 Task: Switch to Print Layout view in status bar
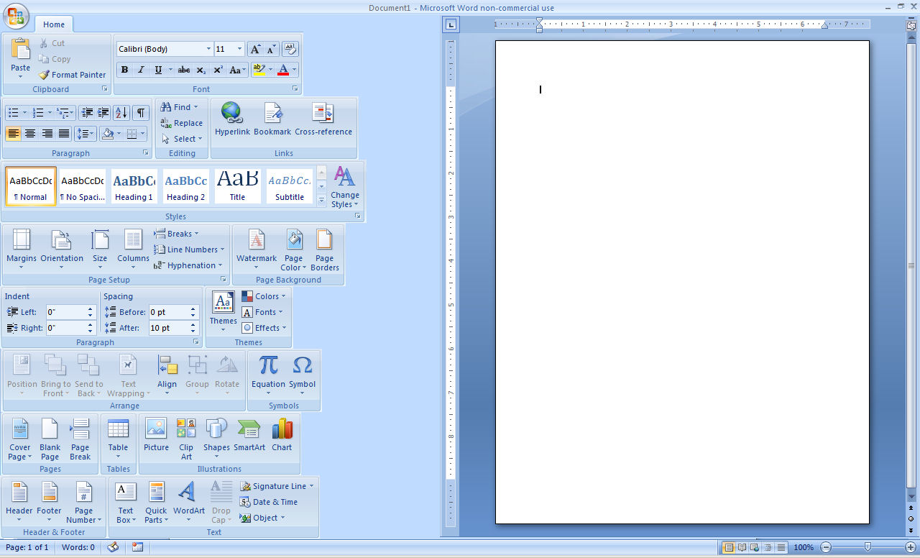click(729, 547)
